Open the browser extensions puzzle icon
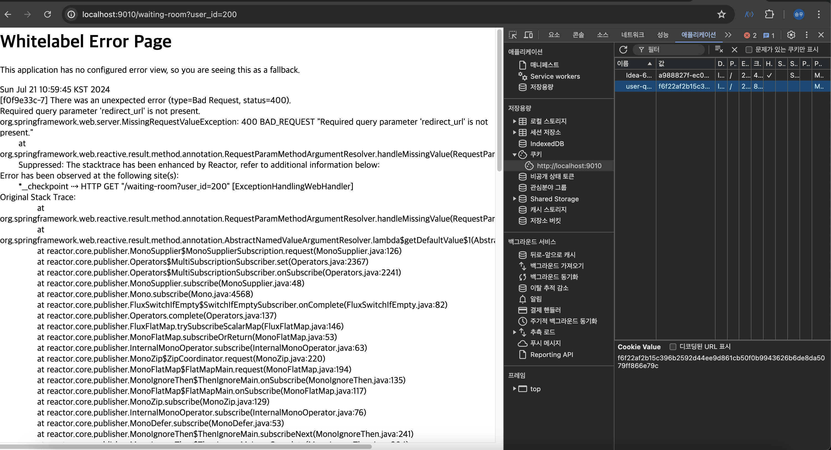Screen dimensions: 831x450 pos(769,14)
